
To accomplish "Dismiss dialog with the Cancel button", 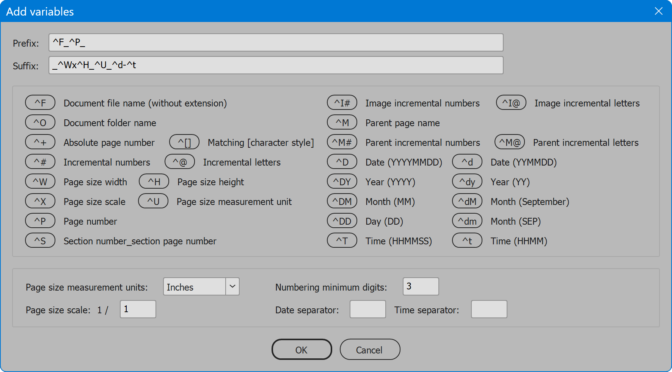I will [x=370, y=349].
